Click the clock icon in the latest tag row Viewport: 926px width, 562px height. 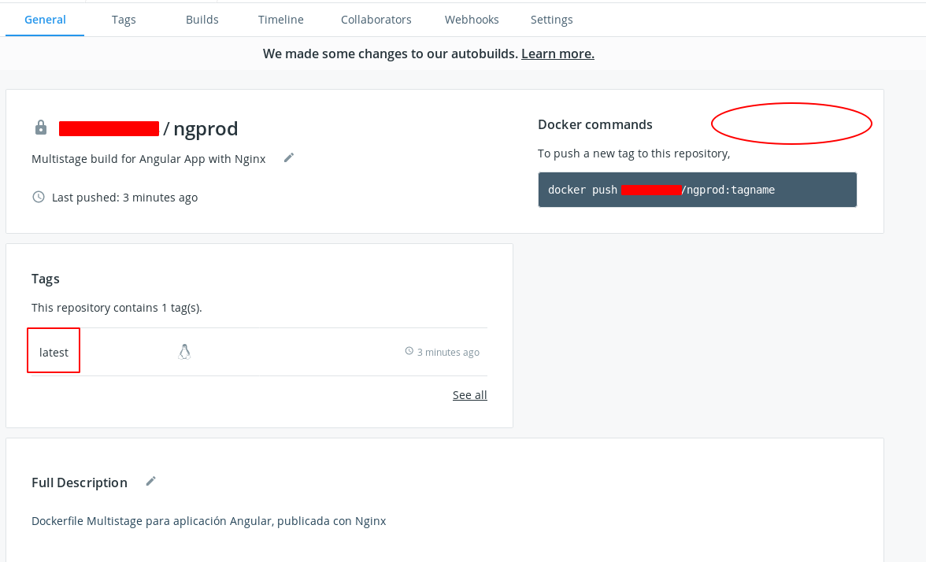409,351
